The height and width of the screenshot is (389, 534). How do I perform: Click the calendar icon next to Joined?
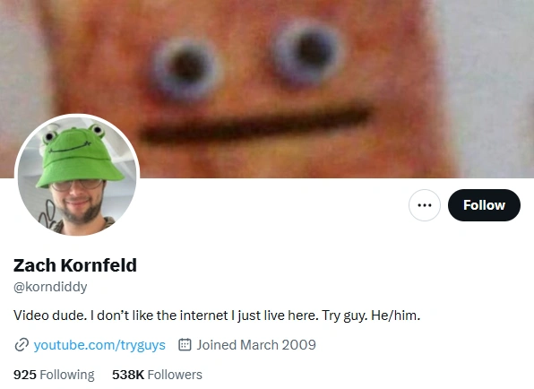pos(185,344)
